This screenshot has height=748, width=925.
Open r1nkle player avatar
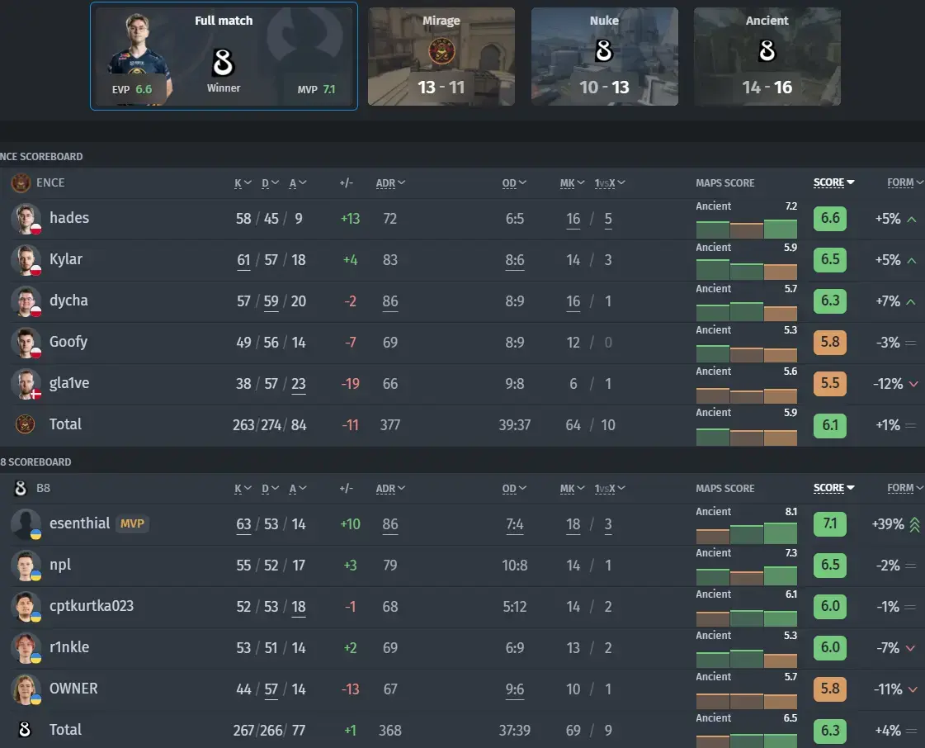[26, 647]
